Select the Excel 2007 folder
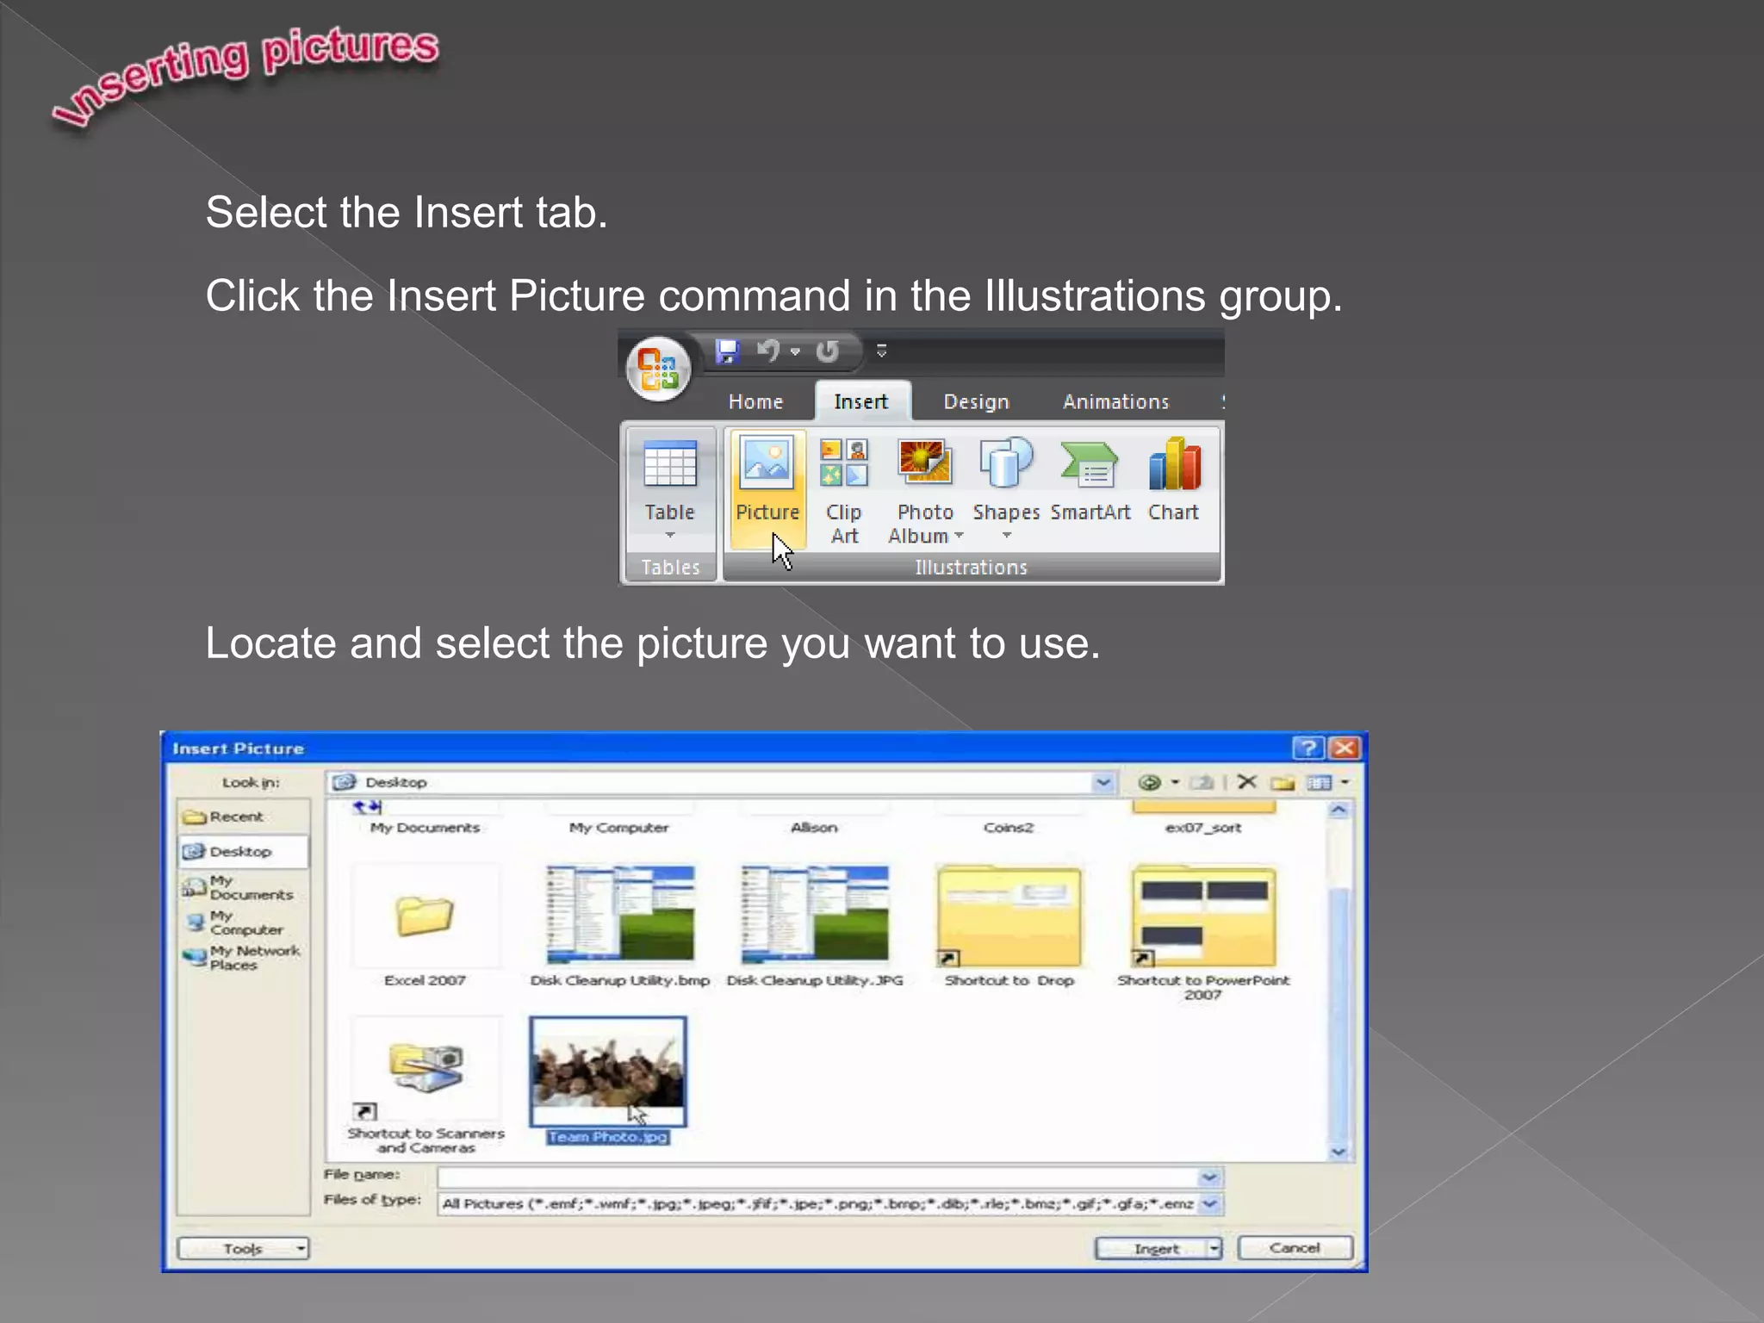Viewport: 1764px width, 1323px height. point(425,926)
